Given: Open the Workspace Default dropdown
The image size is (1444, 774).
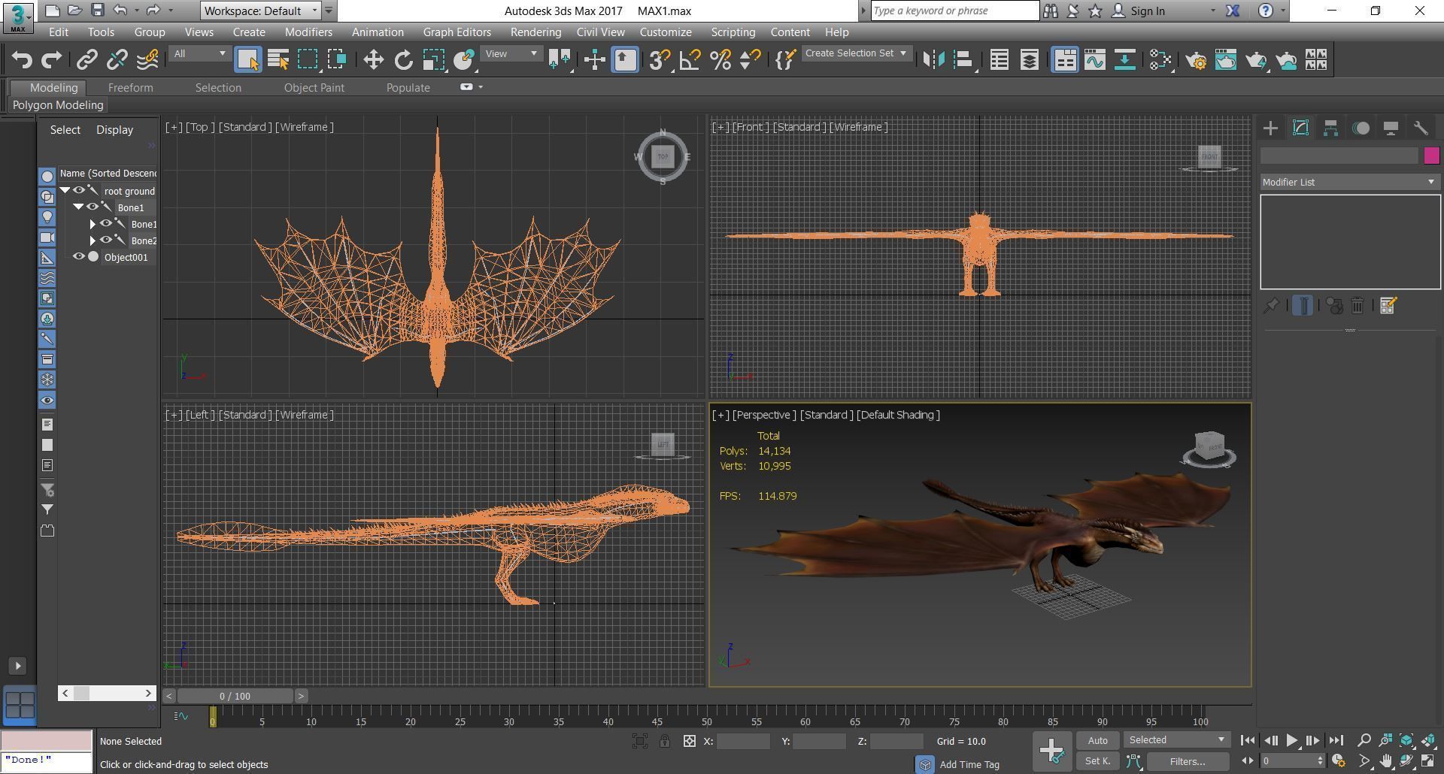Looking at the screenshot, I should pyautogui.click(x=261, y=11).
